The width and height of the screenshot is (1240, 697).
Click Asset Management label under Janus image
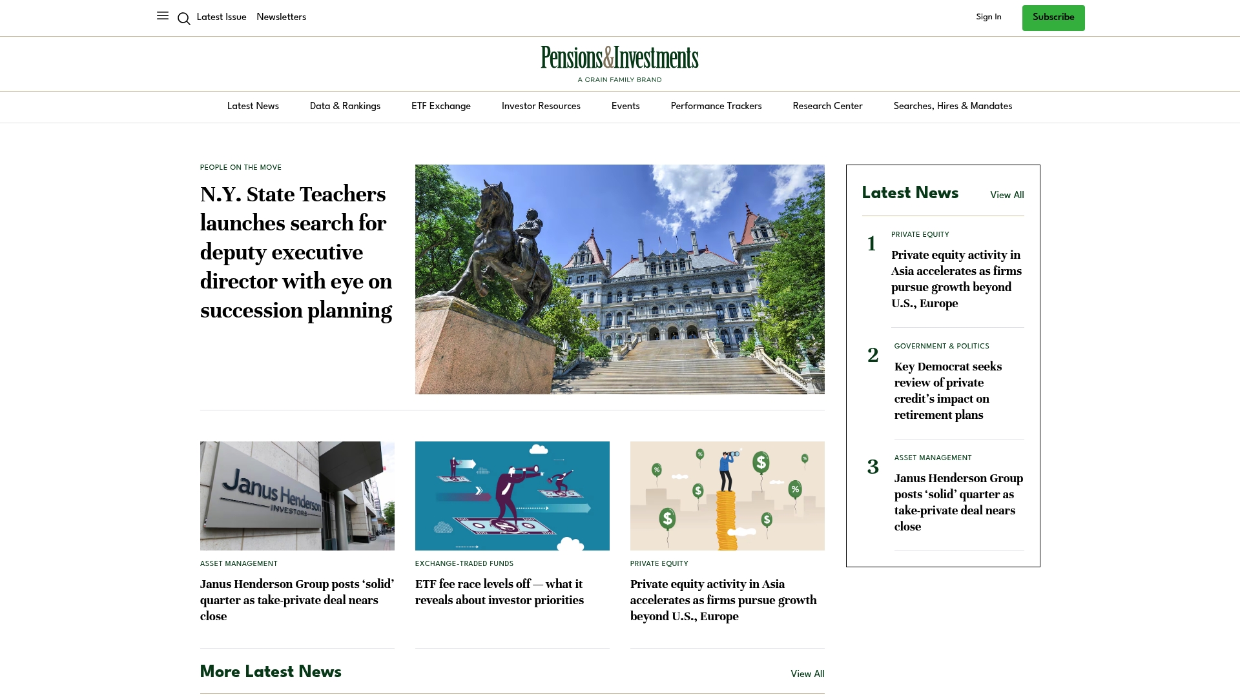tap(239, 564)
